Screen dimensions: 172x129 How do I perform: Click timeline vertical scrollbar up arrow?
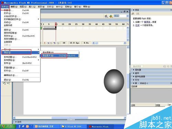click(128, 28)
